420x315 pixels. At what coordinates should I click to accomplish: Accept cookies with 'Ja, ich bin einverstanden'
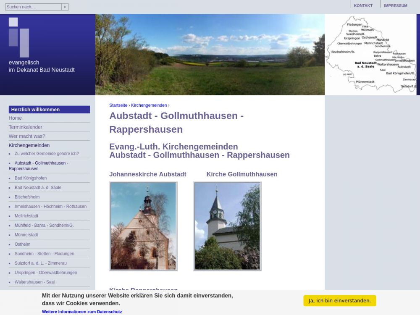click(339, 301)
